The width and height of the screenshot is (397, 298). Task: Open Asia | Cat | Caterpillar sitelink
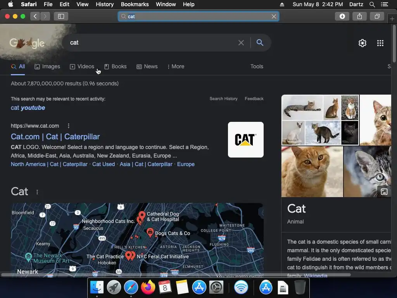tap(146, 164)
